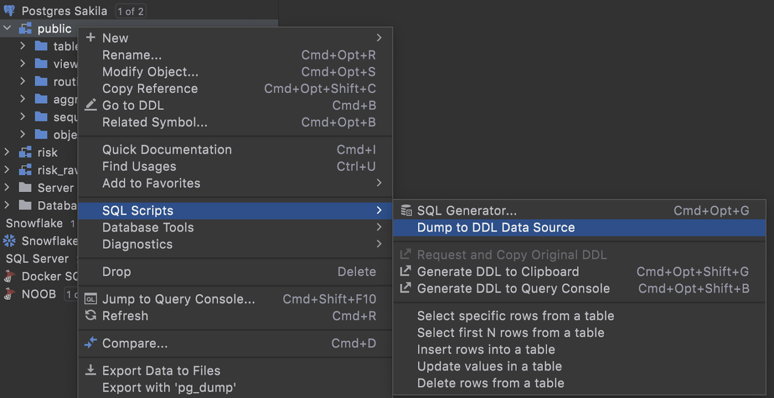Click the public schema icon
The height and width of the screenshot is (398, 774).
(25, 29)
